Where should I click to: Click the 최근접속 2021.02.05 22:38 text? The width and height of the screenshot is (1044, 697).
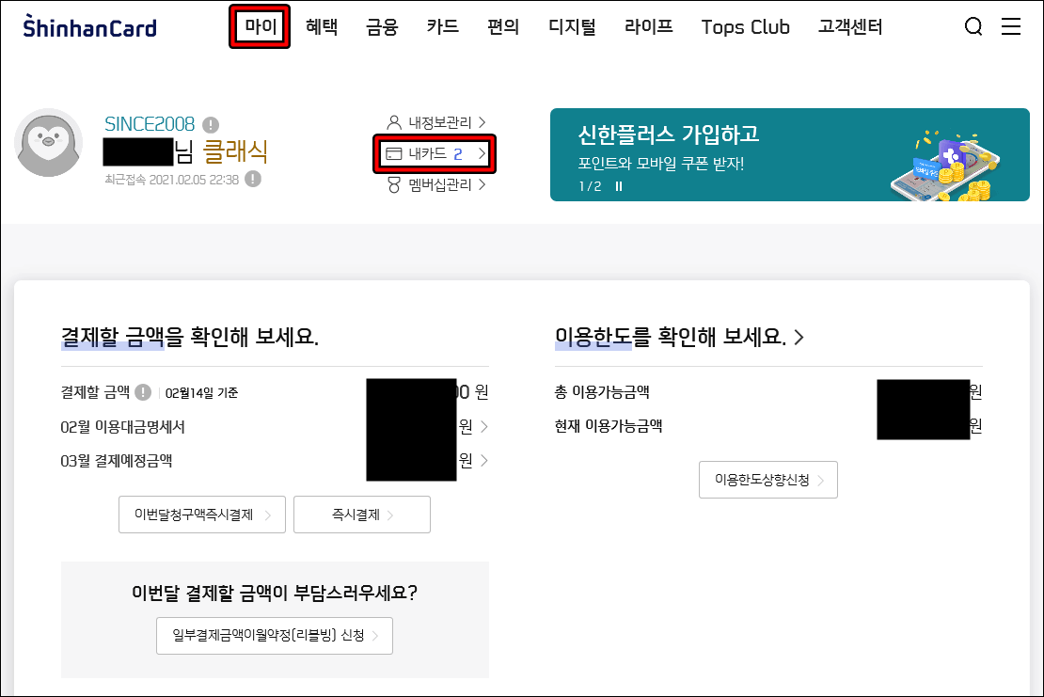click(172, 180)
